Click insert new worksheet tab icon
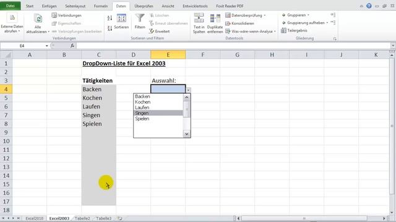The height and width of the screenshot is (222, 396). click(x=120, y=218)
